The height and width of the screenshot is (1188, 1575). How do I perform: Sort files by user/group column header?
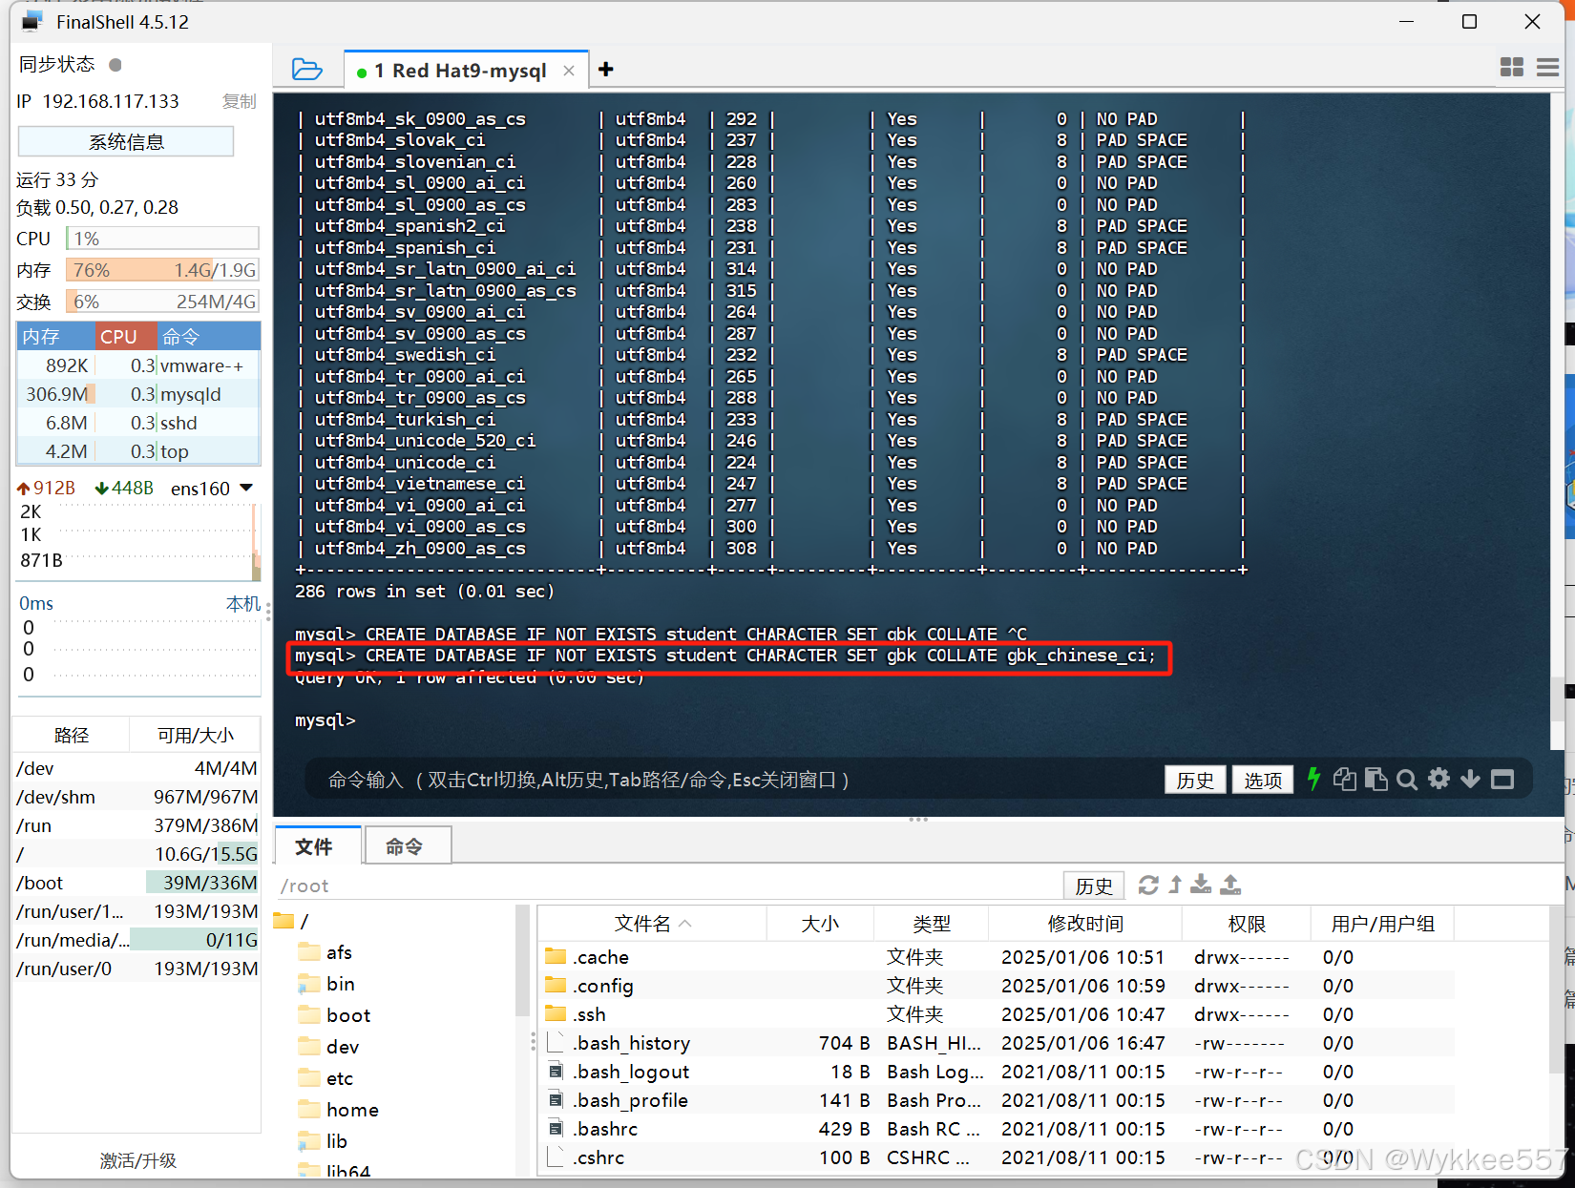pos(1382,924)
